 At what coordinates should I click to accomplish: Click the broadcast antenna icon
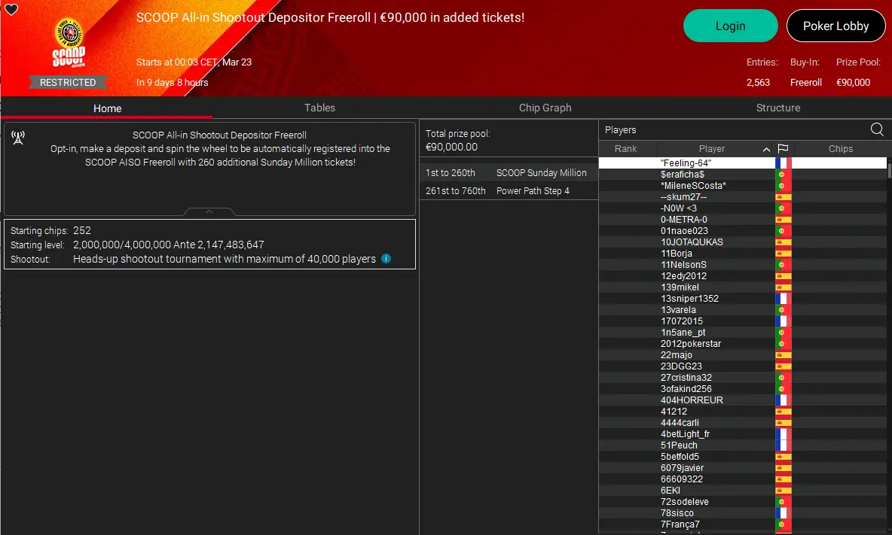click(18, 138)
